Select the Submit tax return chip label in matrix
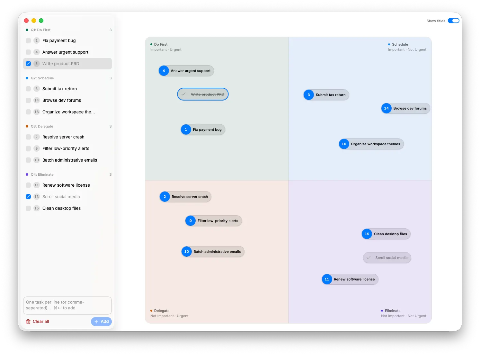This screenshot has height=355, width=480. (331, 95)
